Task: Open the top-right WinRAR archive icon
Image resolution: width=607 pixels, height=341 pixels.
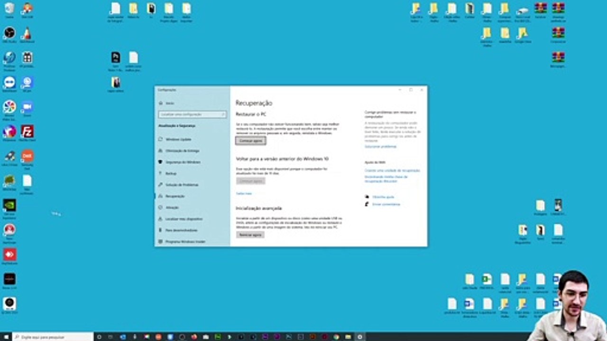Action: (558, 9)
